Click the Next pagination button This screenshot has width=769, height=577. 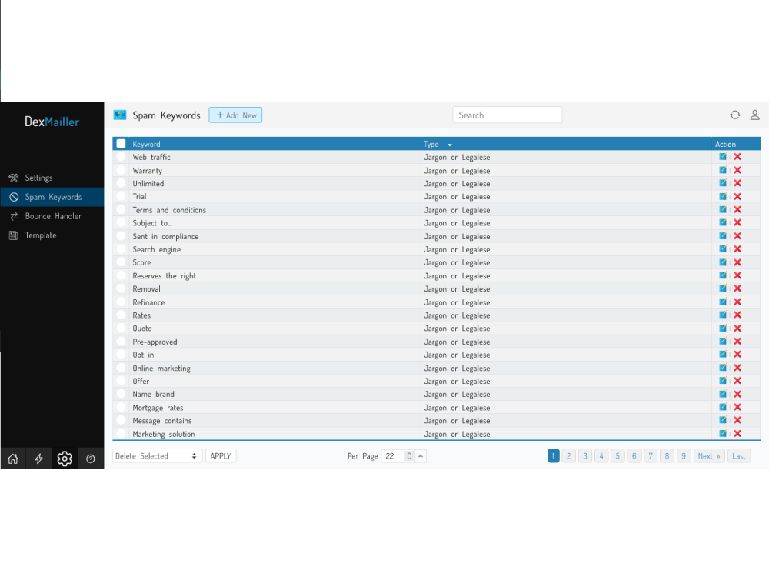pyautogui.click(x=709, y=455)
